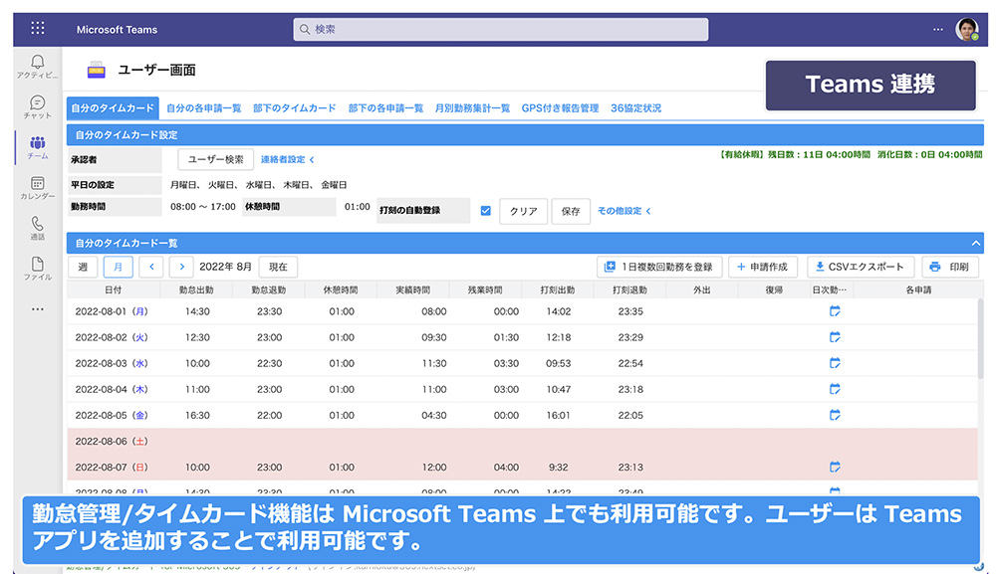Click clock-out time 23:29 on 2022-08-02
This screenshot has height=574, width=996.
click(630, 337)
